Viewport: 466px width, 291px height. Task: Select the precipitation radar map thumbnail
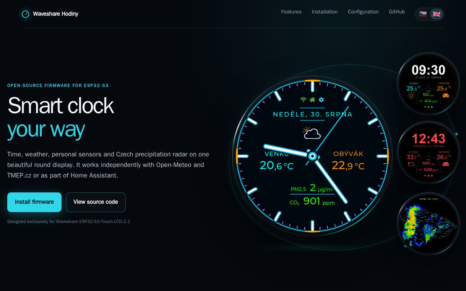click(x=429, y=223)
